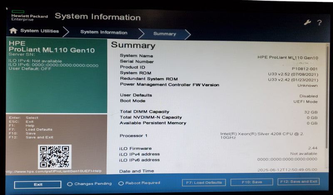Click the F7: Load Defaults sidebar hint
The width and height of the screenshot is (333, 195).
30,129
